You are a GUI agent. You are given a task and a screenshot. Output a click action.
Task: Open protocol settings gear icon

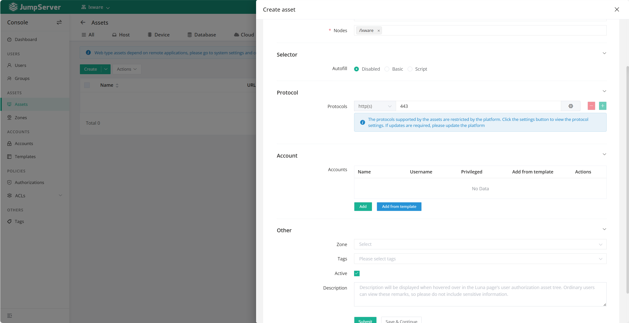(x=571, y=106)
